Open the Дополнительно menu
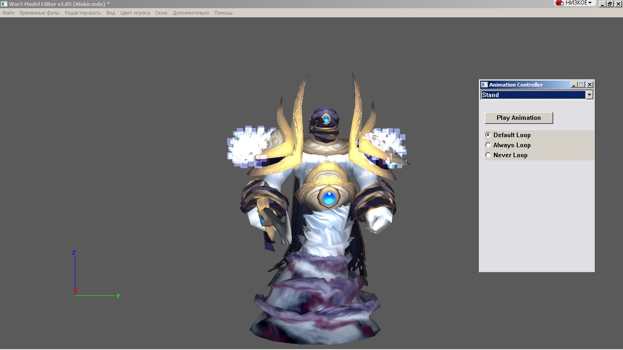The image size is (623, 350). tap(191, 13)
